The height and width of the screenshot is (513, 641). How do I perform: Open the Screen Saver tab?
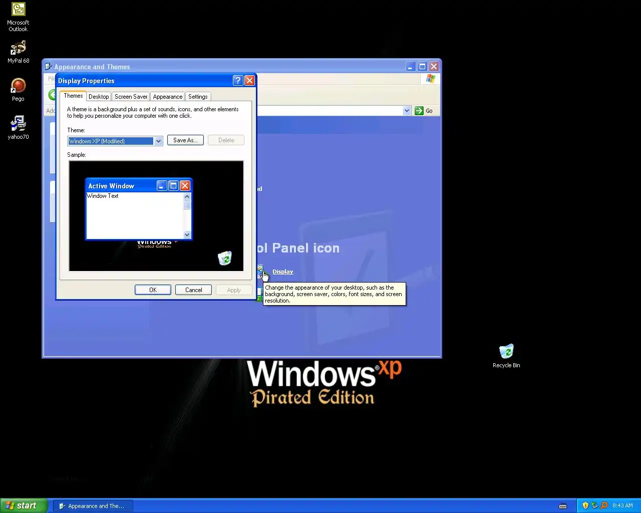[x=131, y=97]
